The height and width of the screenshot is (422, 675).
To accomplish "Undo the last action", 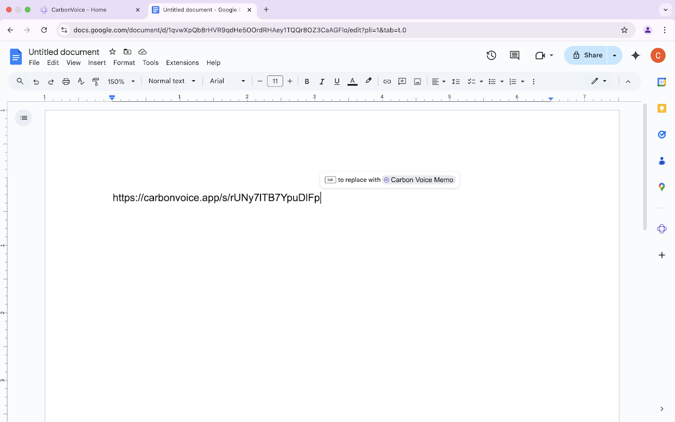I will pyautogui.click(x=36, y=81).
